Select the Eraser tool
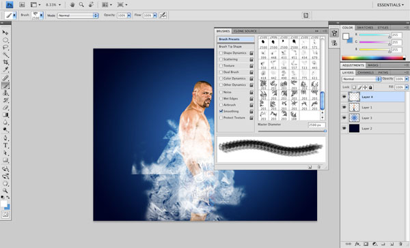The image size is (410, 248). pyautogui.click(x=5, y=108)
